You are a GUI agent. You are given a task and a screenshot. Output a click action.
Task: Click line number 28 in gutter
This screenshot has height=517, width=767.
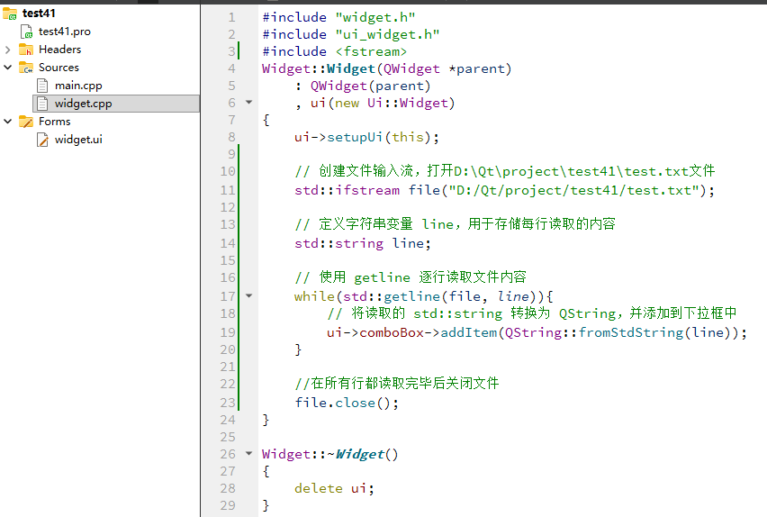tap(228, 488)
